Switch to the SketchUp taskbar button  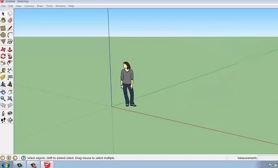tap(47, 165)
